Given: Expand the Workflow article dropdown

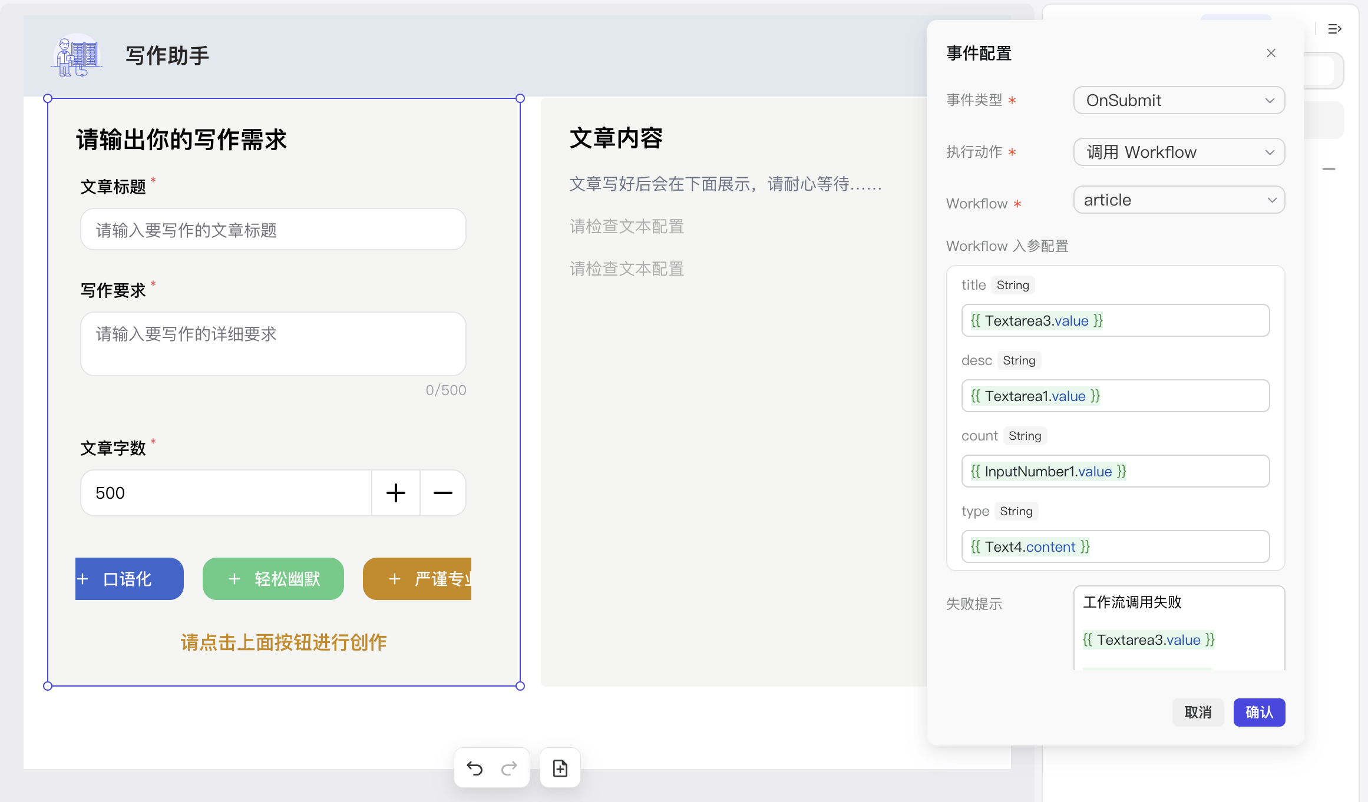Looking at the screenshot, I should click(x=1178, y=200).
